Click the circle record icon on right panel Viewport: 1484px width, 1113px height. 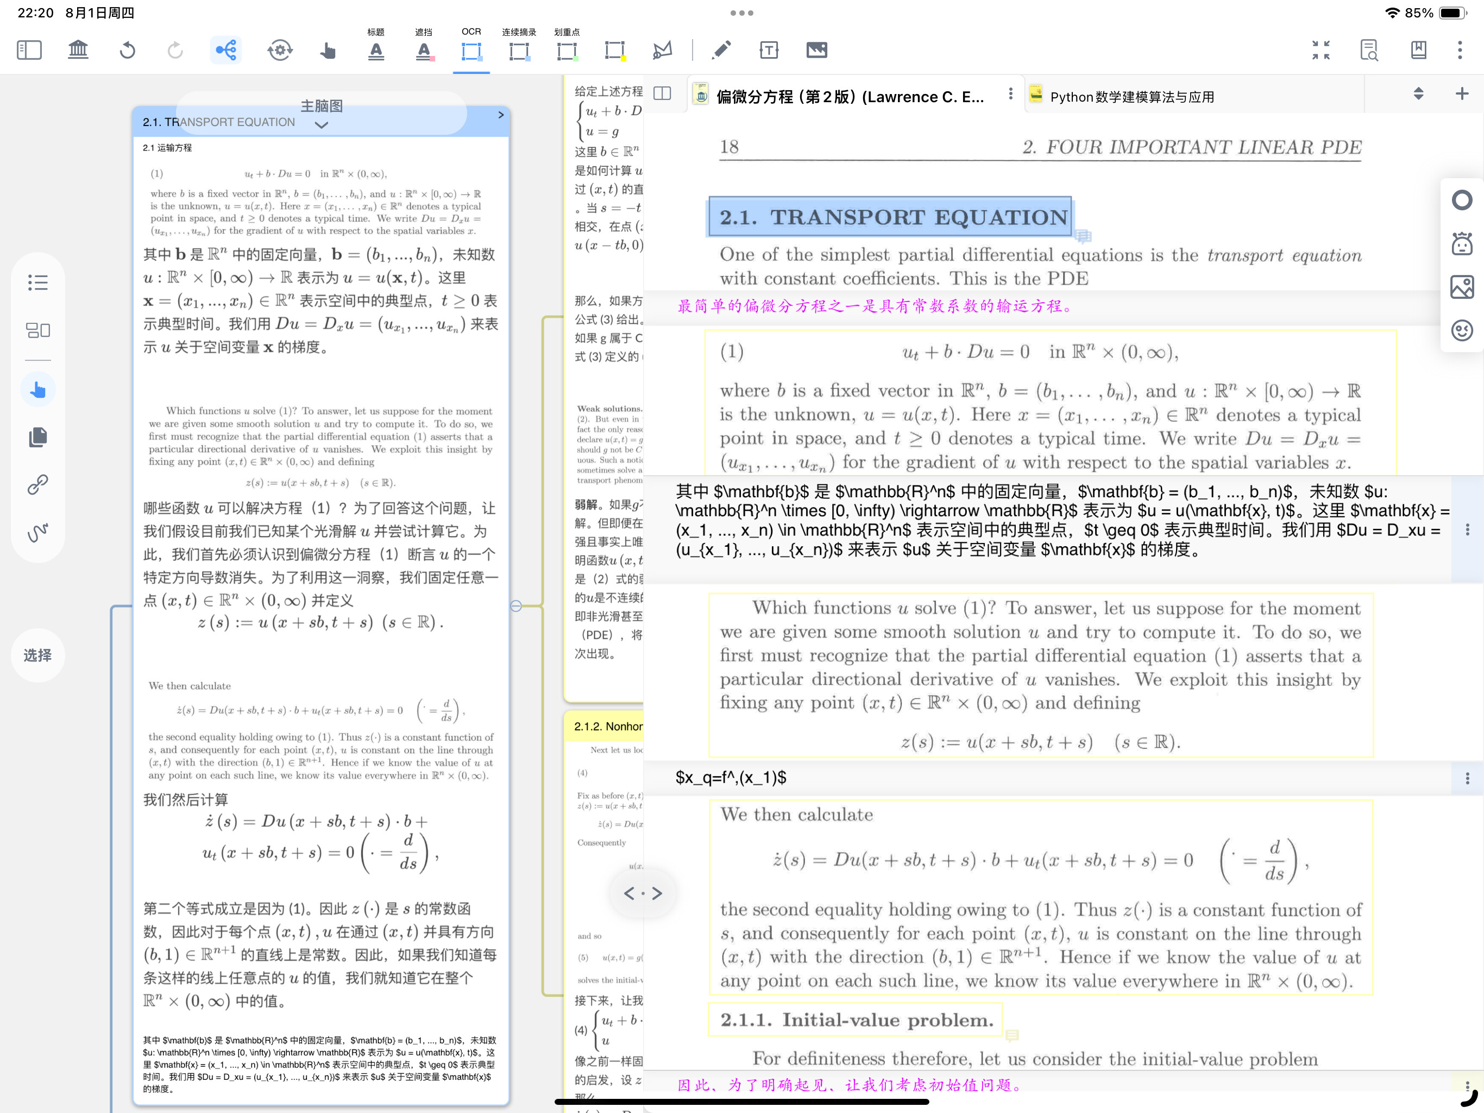point(1462,200)
